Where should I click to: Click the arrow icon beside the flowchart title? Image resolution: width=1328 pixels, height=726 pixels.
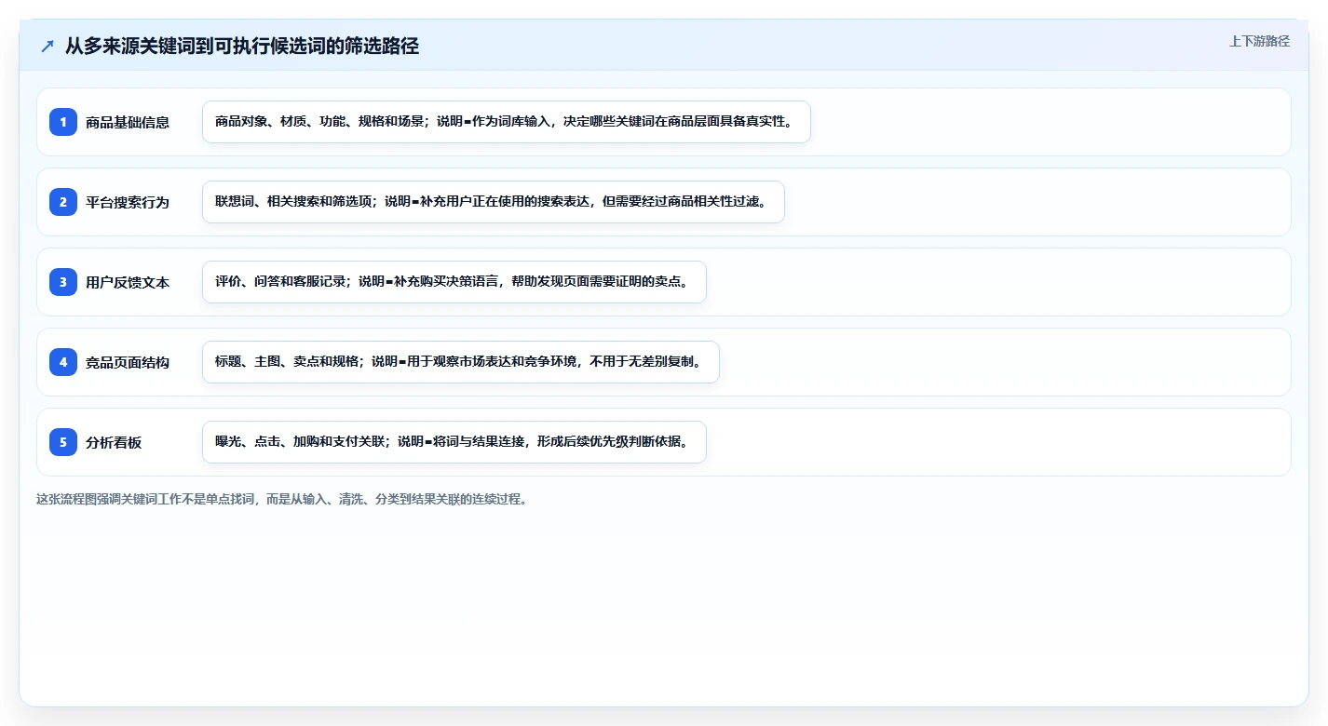click(x=47, y=47)
